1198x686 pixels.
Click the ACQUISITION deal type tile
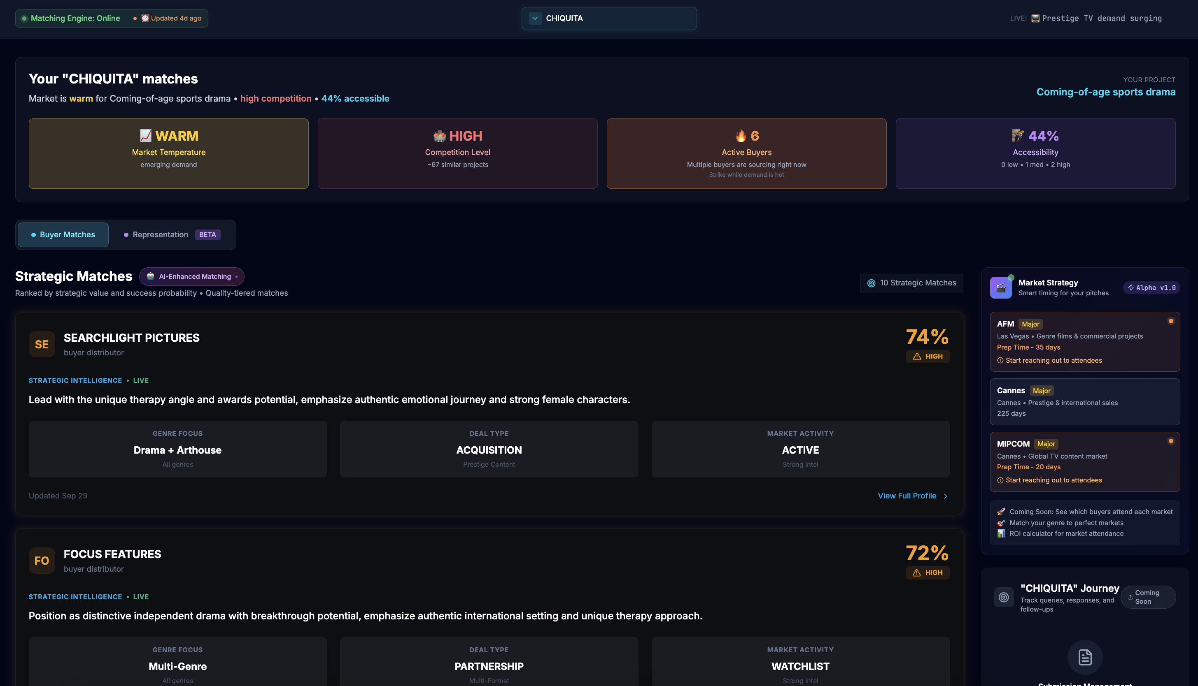pos(489,450)
